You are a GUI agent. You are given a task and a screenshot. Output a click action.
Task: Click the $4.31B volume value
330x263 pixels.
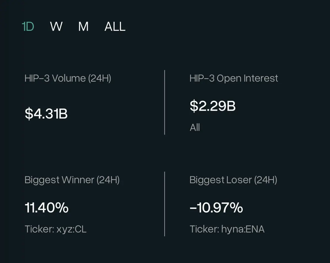coord(46,114)
